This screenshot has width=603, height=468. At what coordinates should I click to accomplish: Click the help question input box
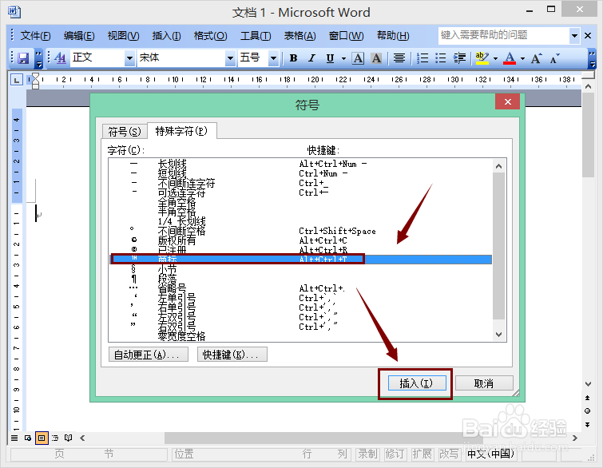click(x=504, y=35)
